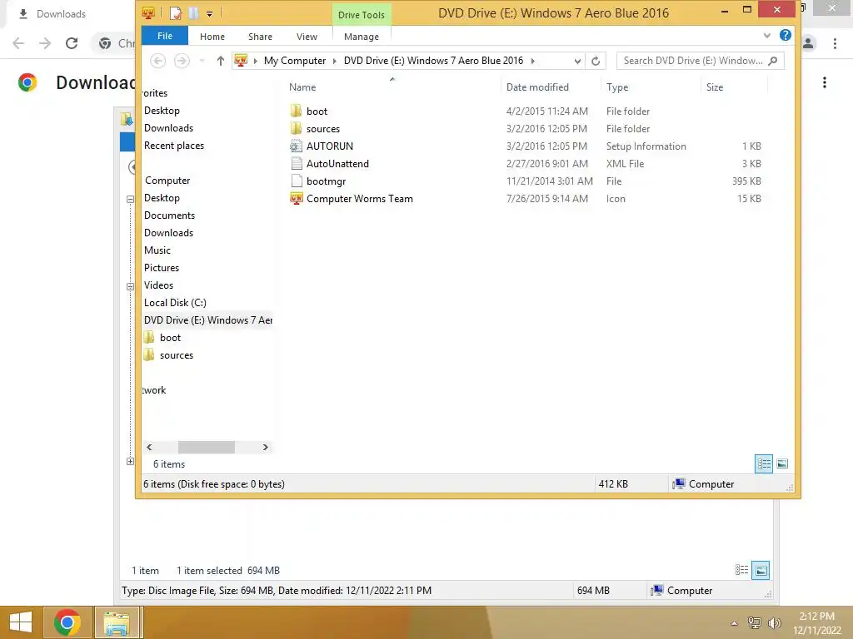
Task: Click File Explorer taskbar button
Action: pos(117,622)
